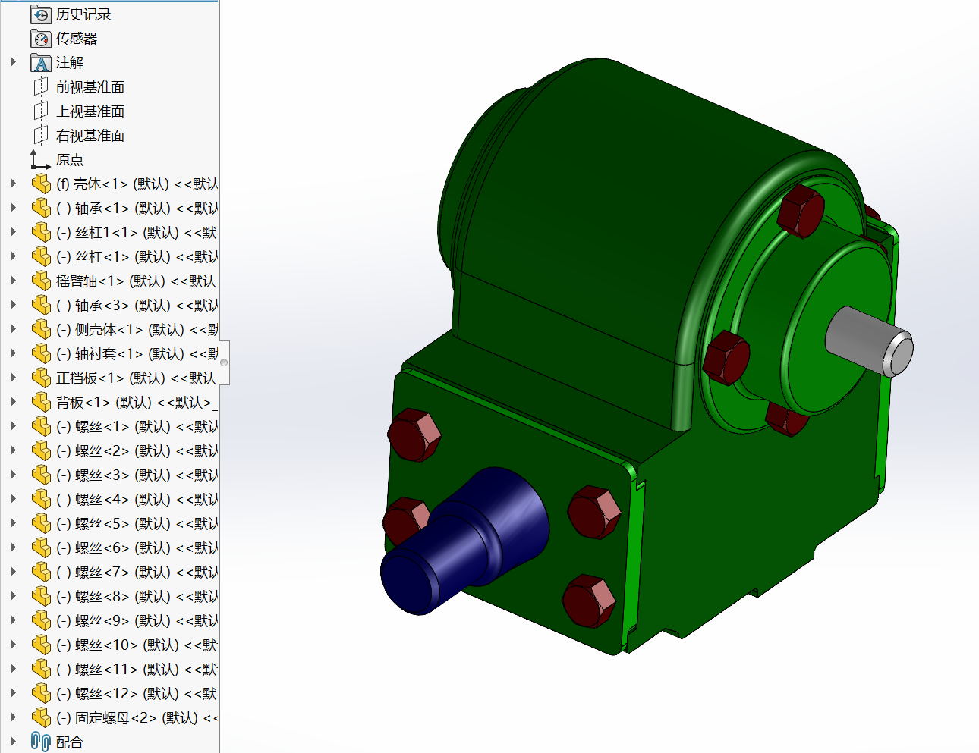Select the 前视基准面 plane icon
979x753 pixels.
click(41, 87)
